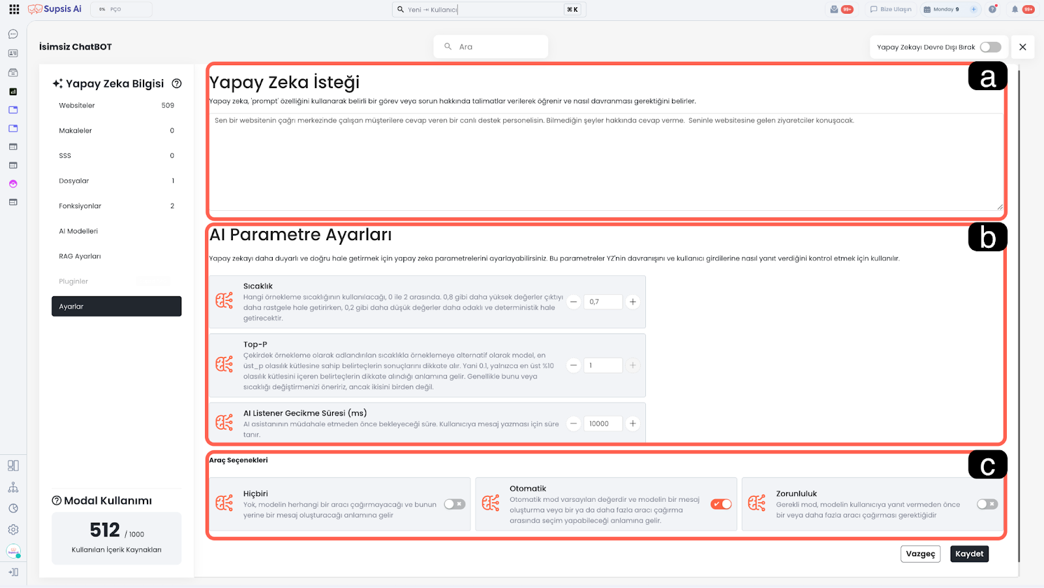The height and width of the screenshot is (588, 1044).
Task: Enable the Hiçbiri tool option toggle
Action: pyautogui.click(x=454, y=504)
